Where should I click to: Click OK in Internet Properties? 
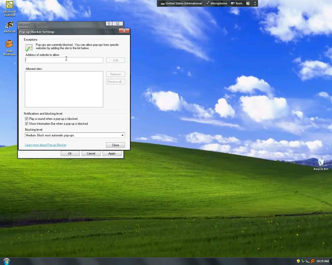(x=70, y=153)
